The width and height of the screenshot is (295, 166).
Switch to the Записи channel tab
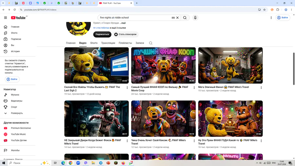[x=140, y=43]
